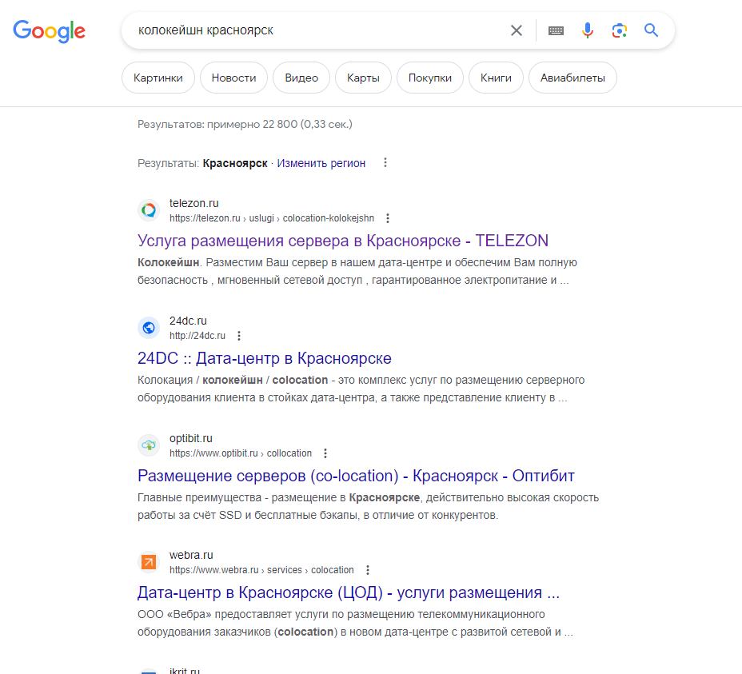
Task: Click the Изменить регион link
Action: 321,162
